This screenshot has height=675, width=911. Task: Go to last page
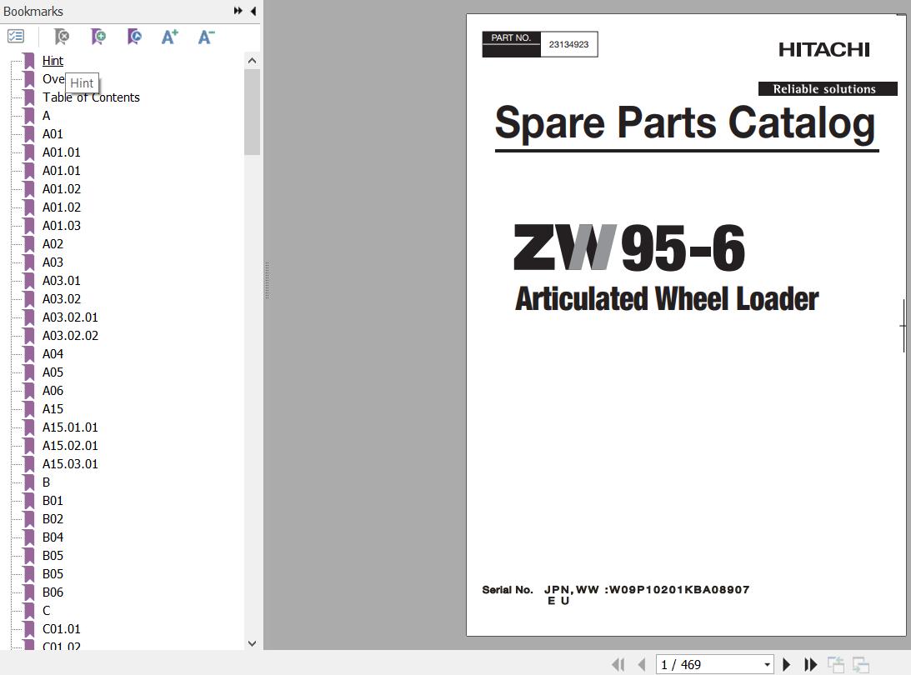point(810,664)
